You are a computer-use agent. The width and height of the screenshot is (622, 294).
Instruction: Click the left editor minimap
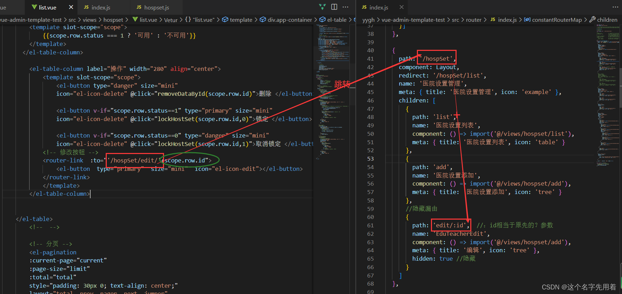coord(332,91)
